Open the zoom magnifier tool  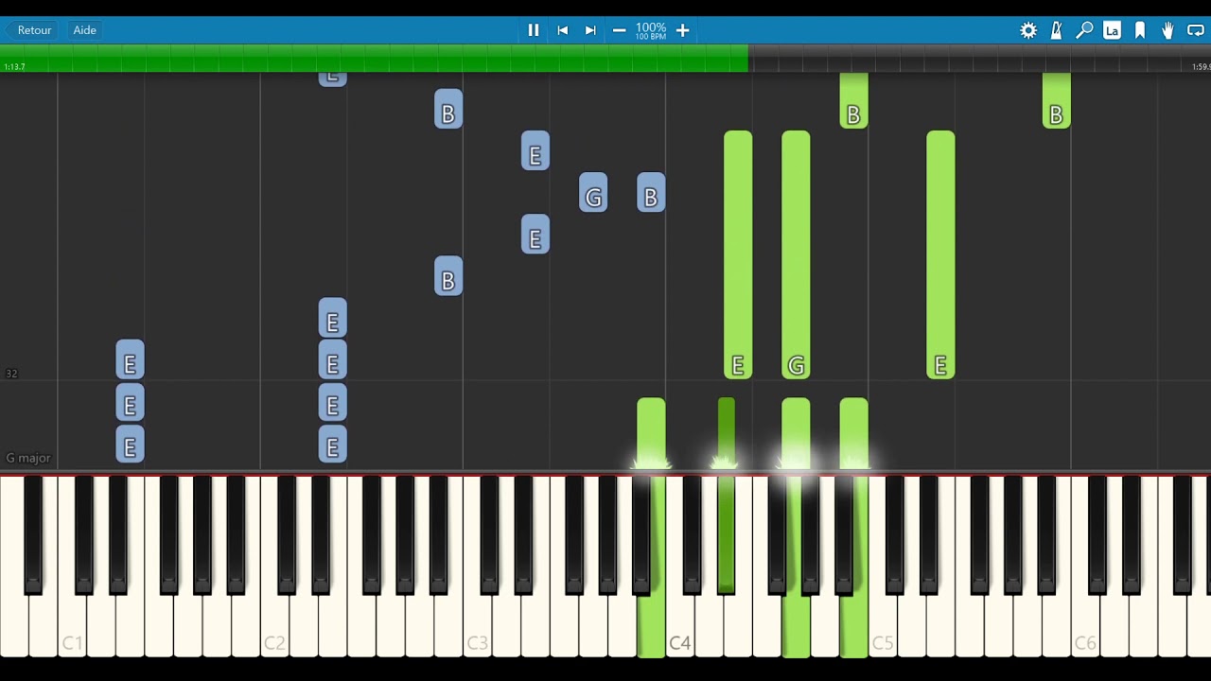click(1084, 30)
